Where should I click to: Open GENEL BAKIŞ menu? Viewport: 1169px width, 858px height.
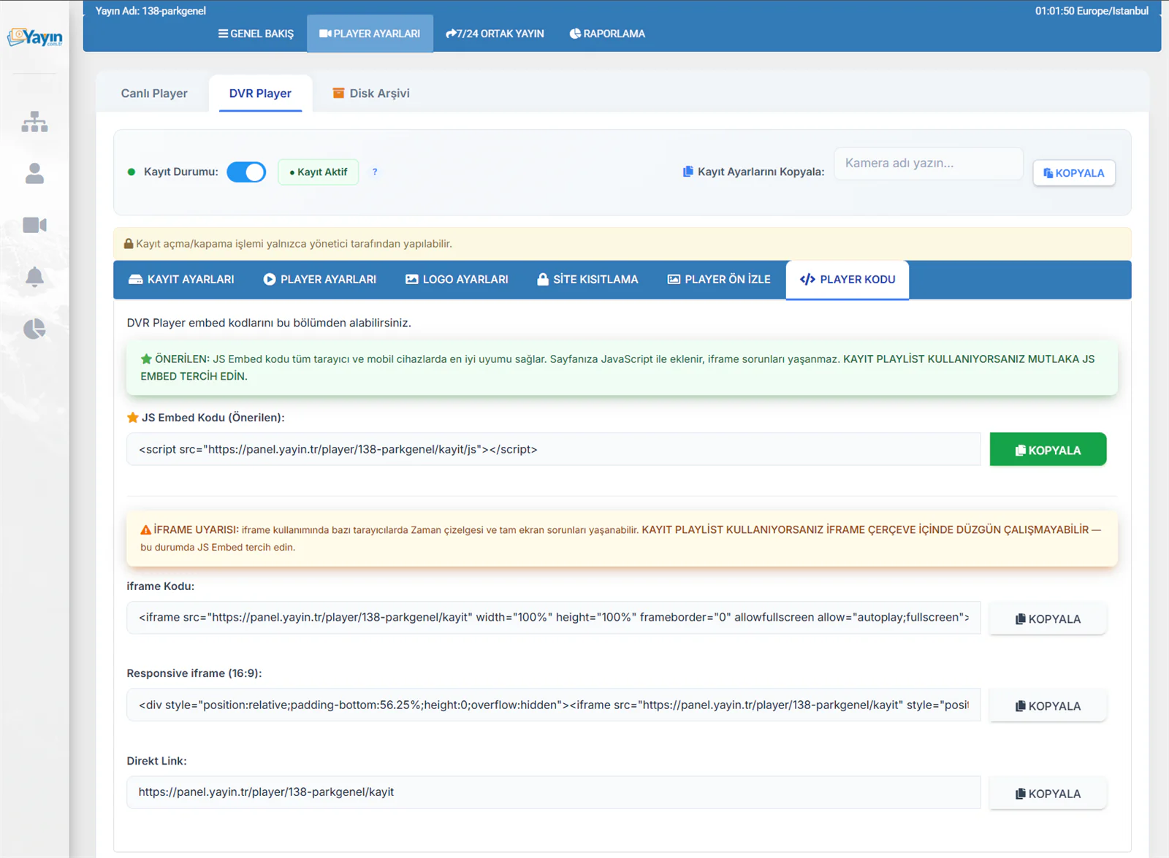point(256,34)
